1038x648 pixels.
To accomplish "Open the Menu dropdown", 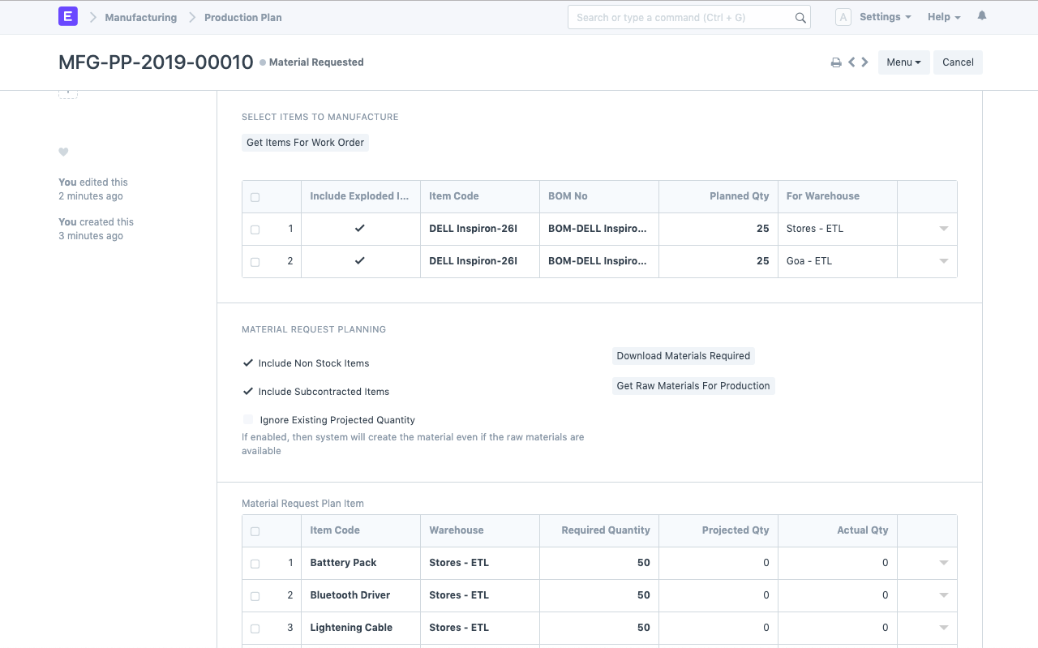I will [903, 62].
